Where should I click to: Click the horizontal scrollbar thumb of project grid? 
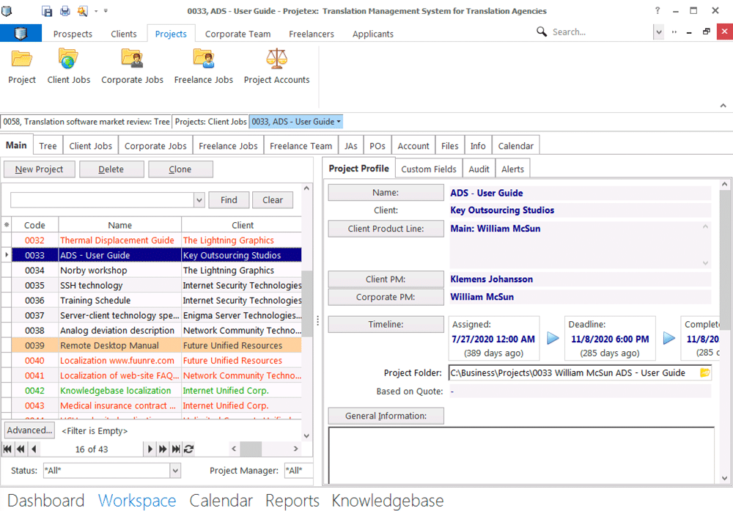(251, 449)
